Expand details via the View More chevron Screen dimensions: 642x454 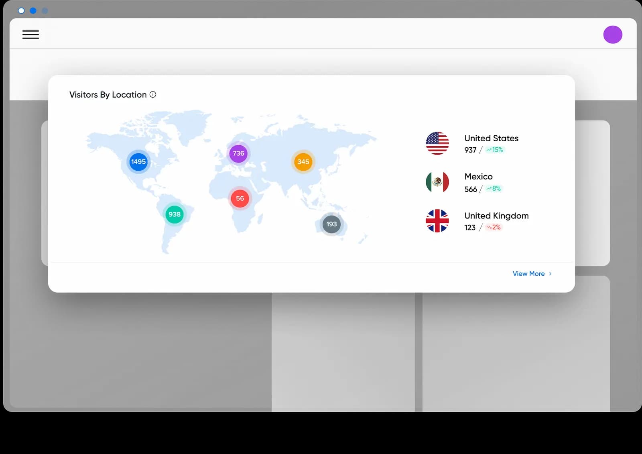[551, 273]
